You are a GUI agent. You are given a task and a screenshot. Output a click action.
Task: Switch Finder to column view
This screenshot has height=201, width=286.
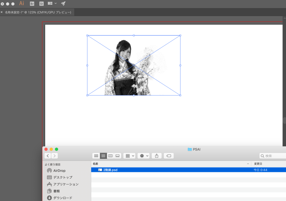110,156
